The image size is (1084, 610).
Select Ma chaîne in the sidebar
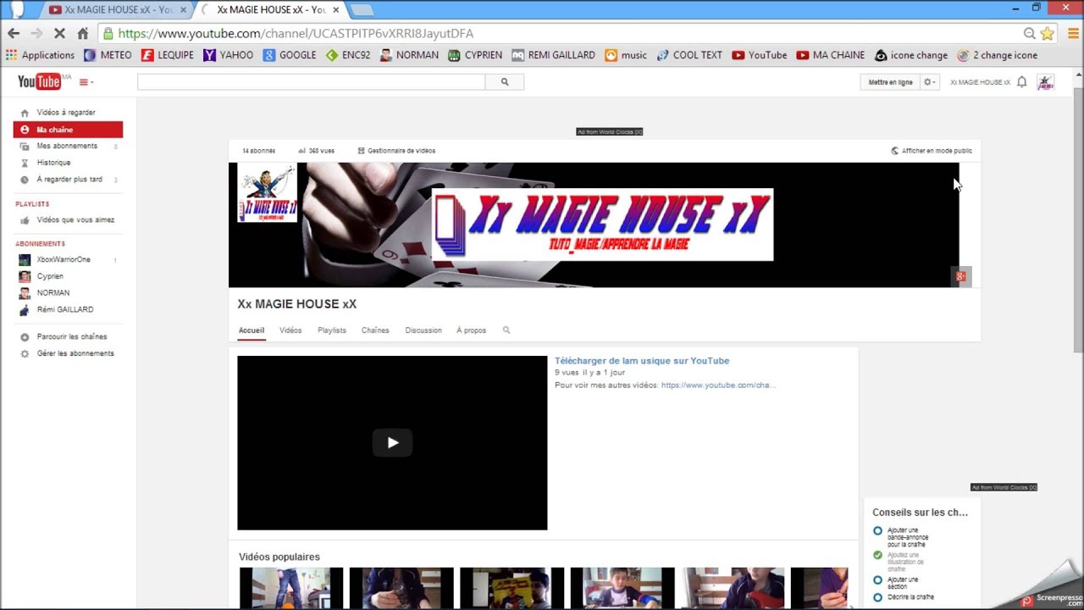68,130
